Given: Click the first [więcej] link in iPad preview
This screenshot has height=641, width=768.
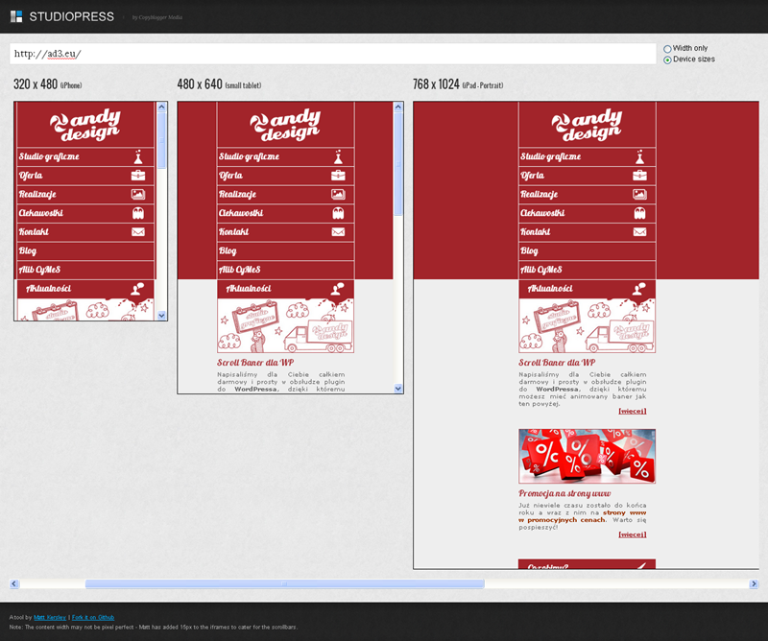Looking at the screenshot, I should pyautogui.click(x=632, y=411).
